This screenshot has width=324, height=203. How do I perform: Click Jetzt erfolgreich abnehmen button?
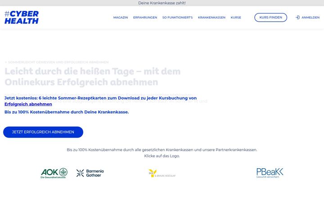coord(43,132)
